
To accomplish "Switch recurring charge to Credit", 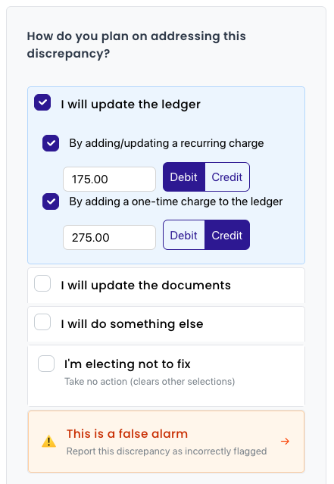I will pos(227,177).
